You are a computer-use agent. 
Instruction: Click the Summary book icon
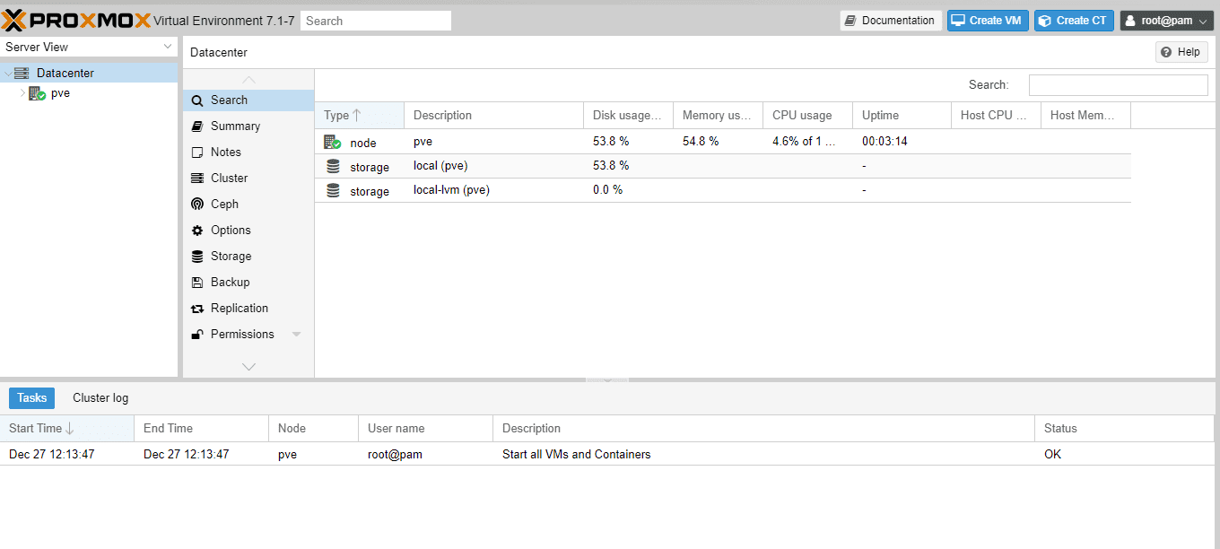197,126
